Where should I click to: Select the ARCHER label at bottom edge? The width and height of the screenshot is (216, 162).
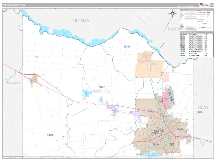coord(168,157)
